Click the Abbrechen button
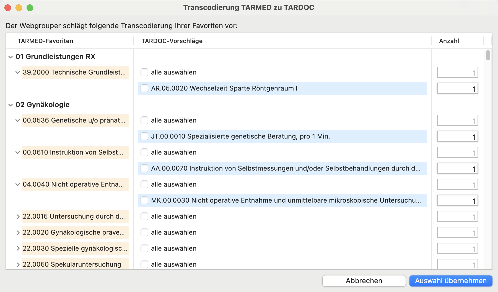498x292 pixels. tap(364, 281)
